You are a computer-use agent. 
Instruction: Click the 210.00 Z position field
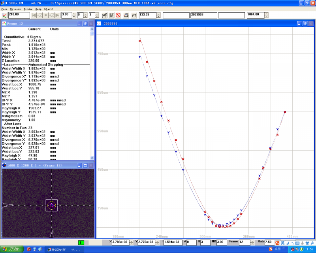point(19,15)
